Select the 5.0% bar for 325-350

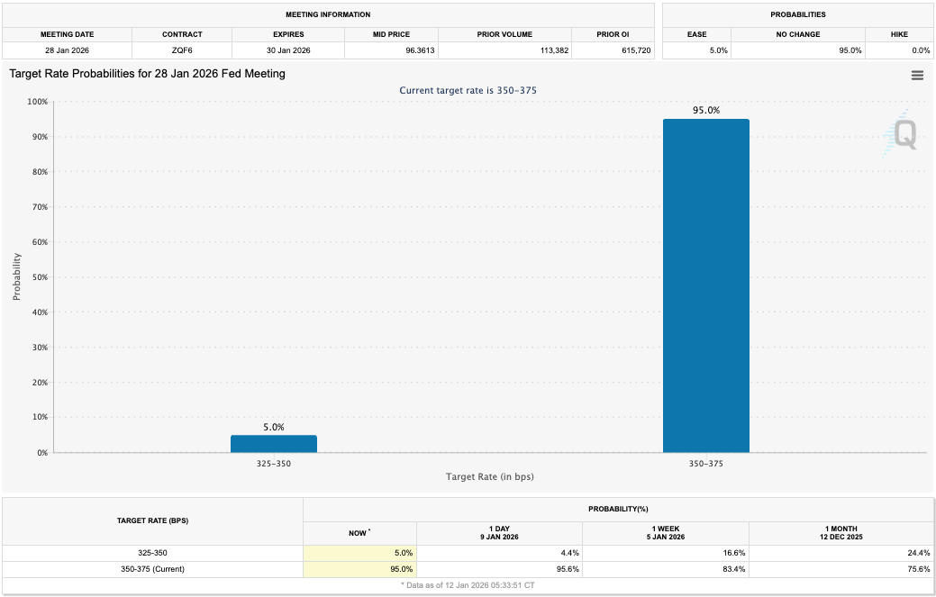[274, 443]
